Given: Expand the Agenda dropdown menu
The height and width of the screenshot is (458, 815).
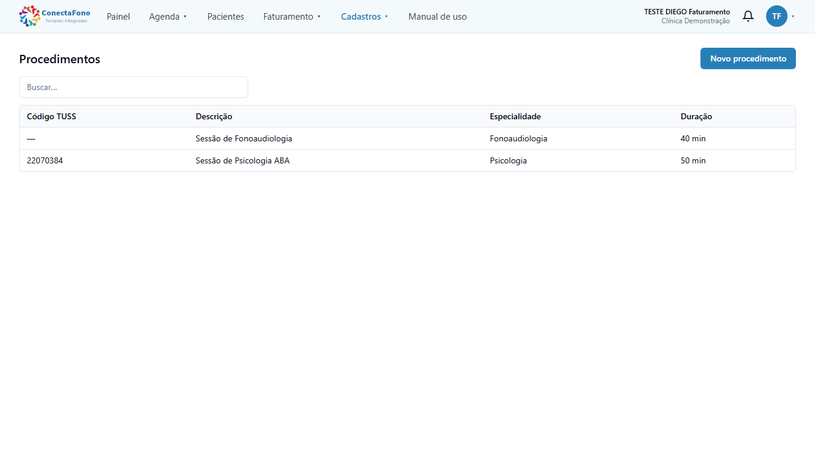Looking at the screenshot, I should coord(168,17).
